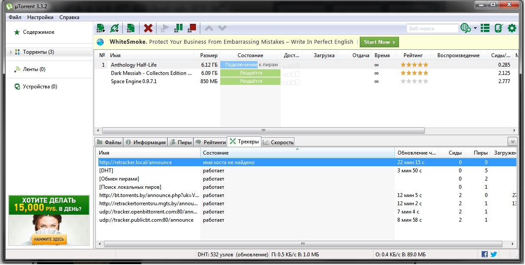Click the Раздаётся bar of Space Engine

click(x=250, y=81)
